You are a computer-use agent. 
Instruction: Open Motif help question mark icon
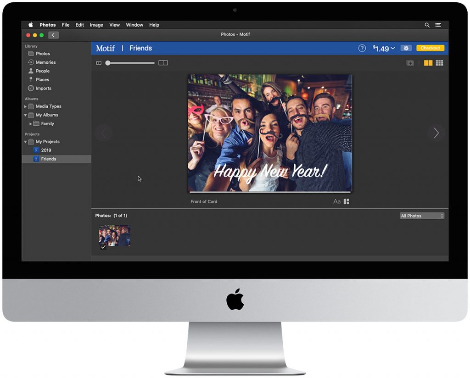[x=362, y=48]
